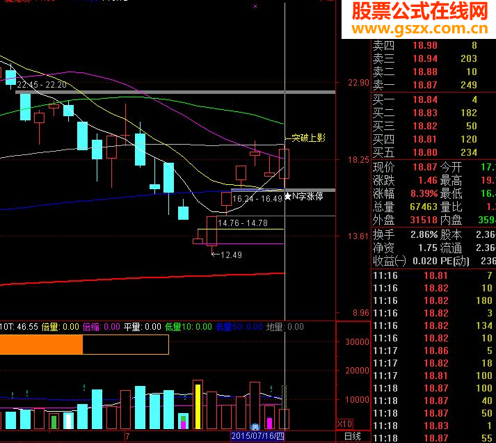Image resolution: width=496 pixels, height=443 pixels.
Task: Click the purple x marker above chart
Action: point(255,6)
